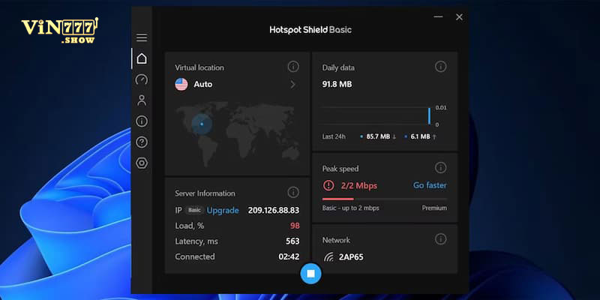The height and width of the screenshot is (300, 600).
Task: Click the 85.7 MB download value
Action: [x=378, y=136]
